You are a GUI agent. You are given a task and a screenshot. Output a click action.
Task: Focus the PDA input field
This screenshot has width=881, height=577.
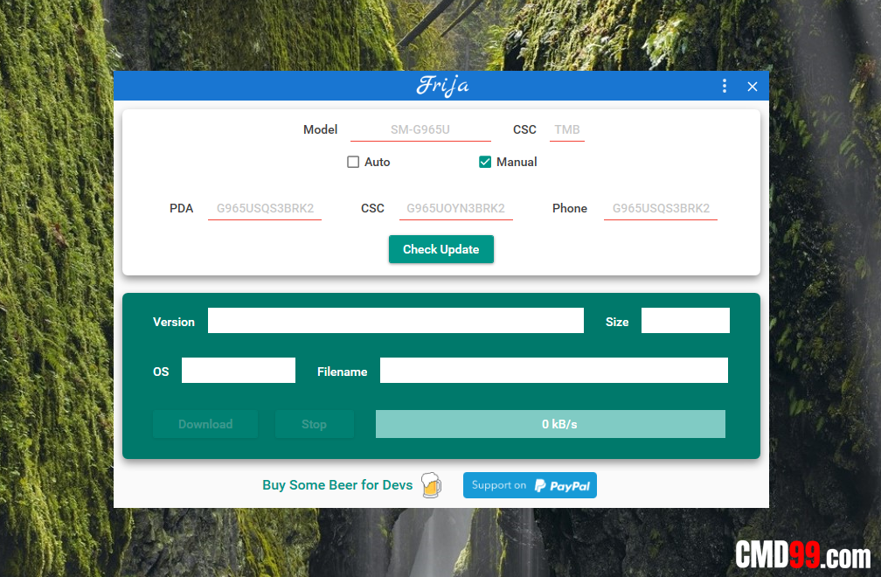click(265, 208)
